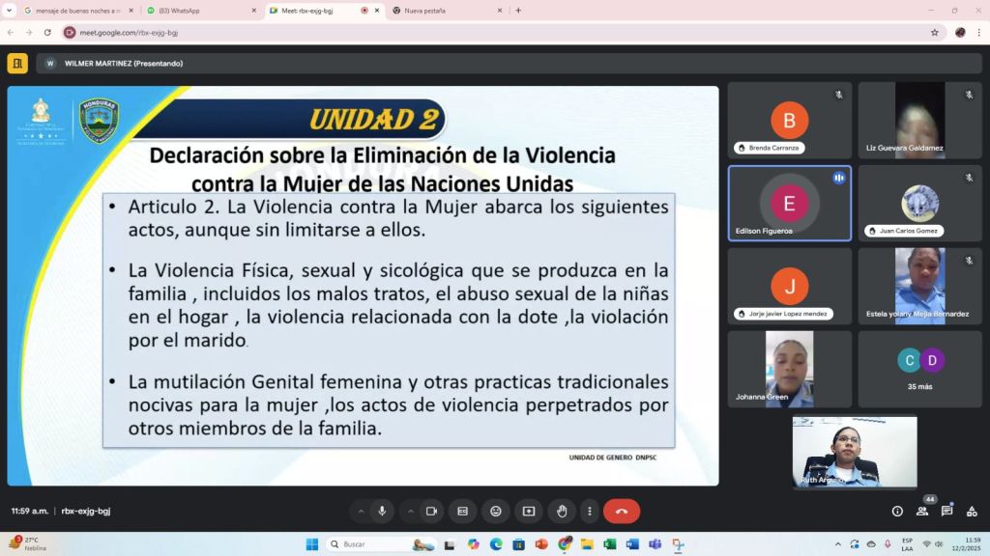This screenshot has width=990, height=556.
Task: Raise hand in the meeting
Action: coord(562,511)
